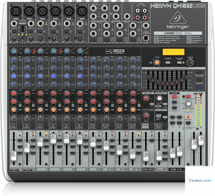Image resolution: width=215 pixels, height=196 pixels.
Task: Push the PARAMETER 1/2 button
Action: coord(168,63)
